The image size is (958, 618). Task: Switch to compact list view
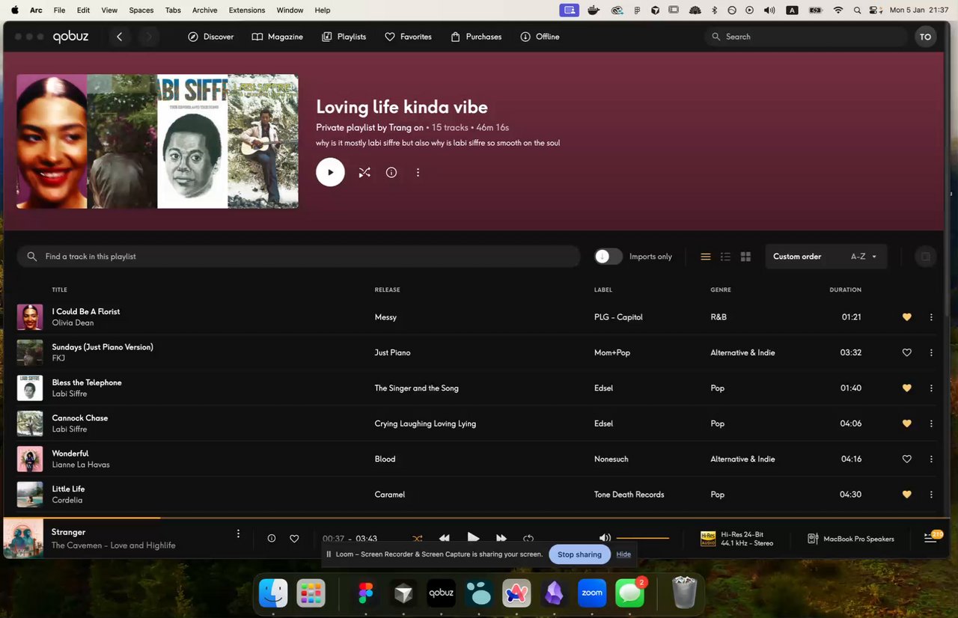point(706,257)
